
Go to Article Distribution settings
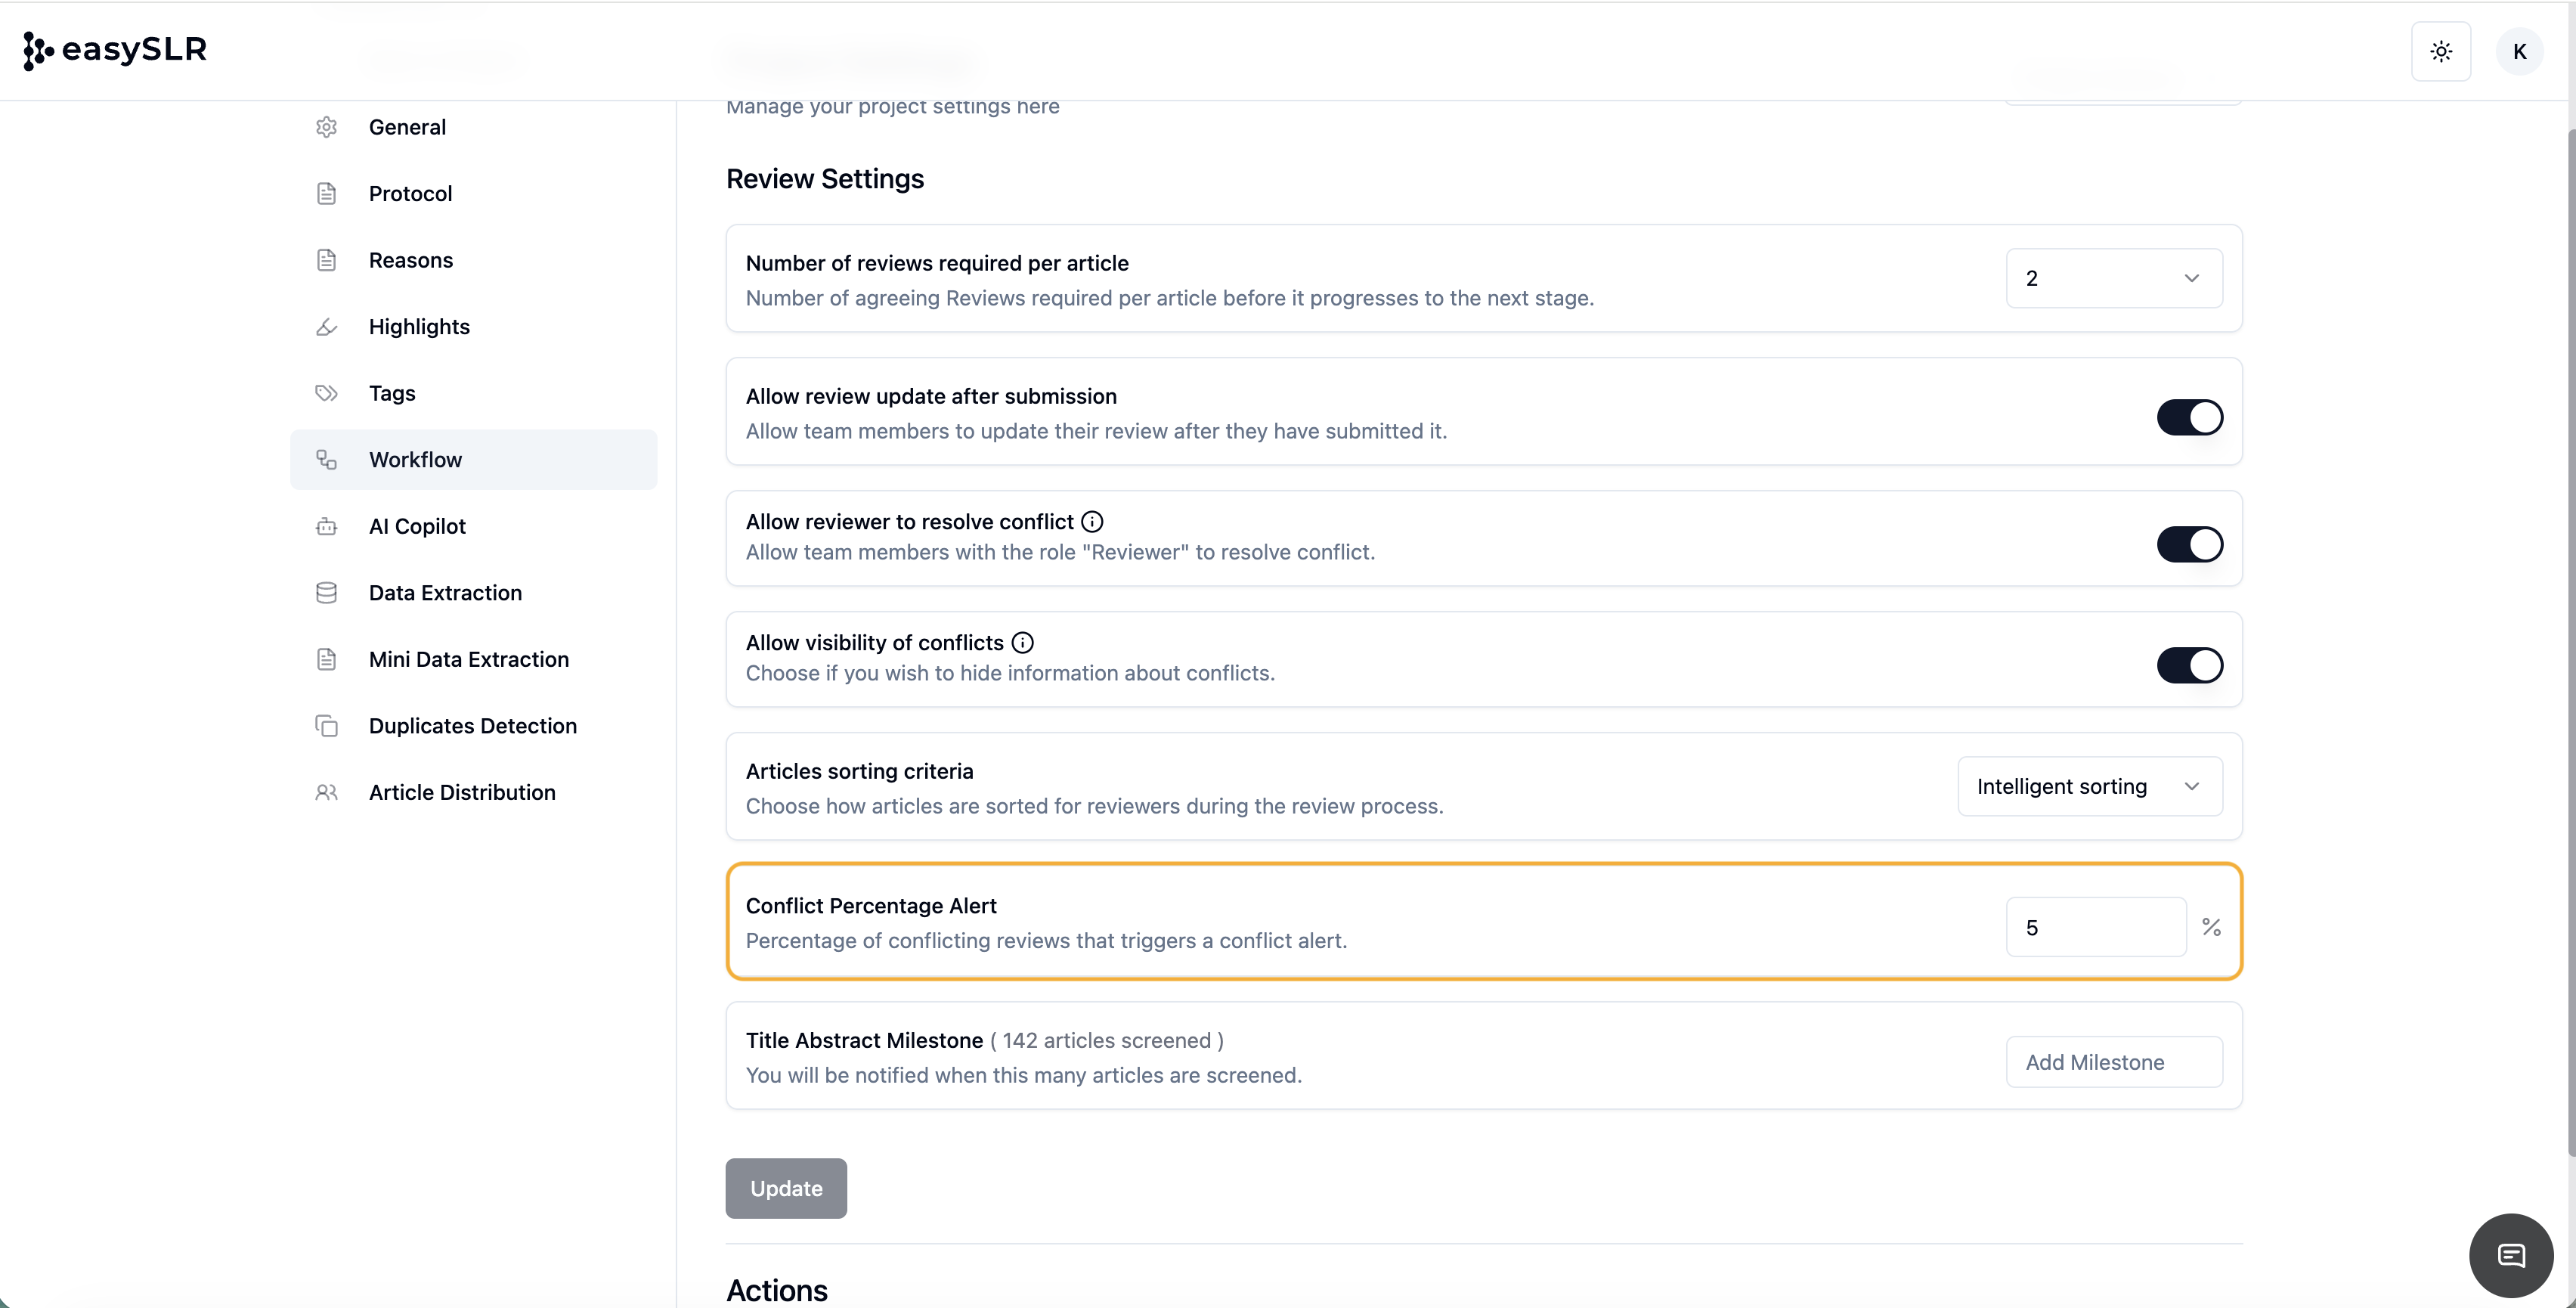click(x=461, y=792)
